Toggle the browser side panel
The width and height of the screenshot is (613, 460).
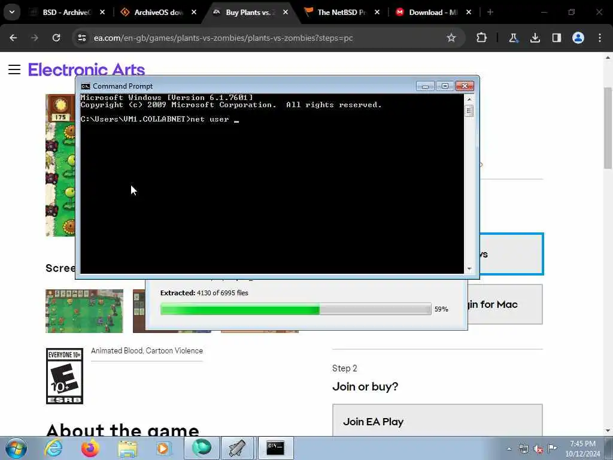[x=557, y=38]
